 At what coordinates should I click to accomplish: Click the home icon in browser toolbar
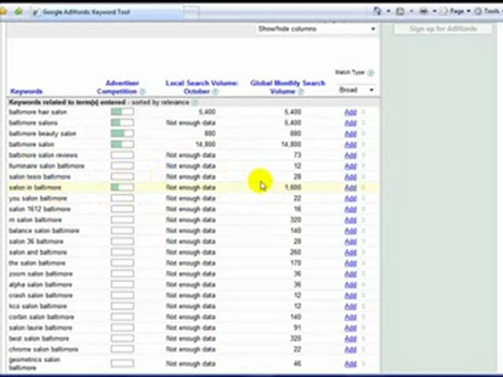coord(377,11)
